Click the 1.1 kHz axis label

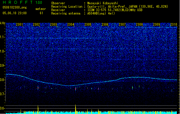pos(2,37)
